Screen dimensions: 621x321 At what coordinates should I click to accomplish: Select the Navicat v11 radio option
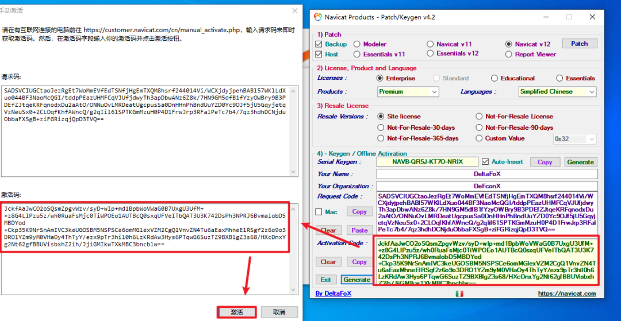coord(430,44)
